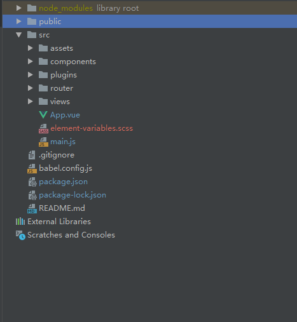Expand the plugins folder arrow
Image resolution: width=297 pixels, height=322 pixels.
click(x=31, y=75)
